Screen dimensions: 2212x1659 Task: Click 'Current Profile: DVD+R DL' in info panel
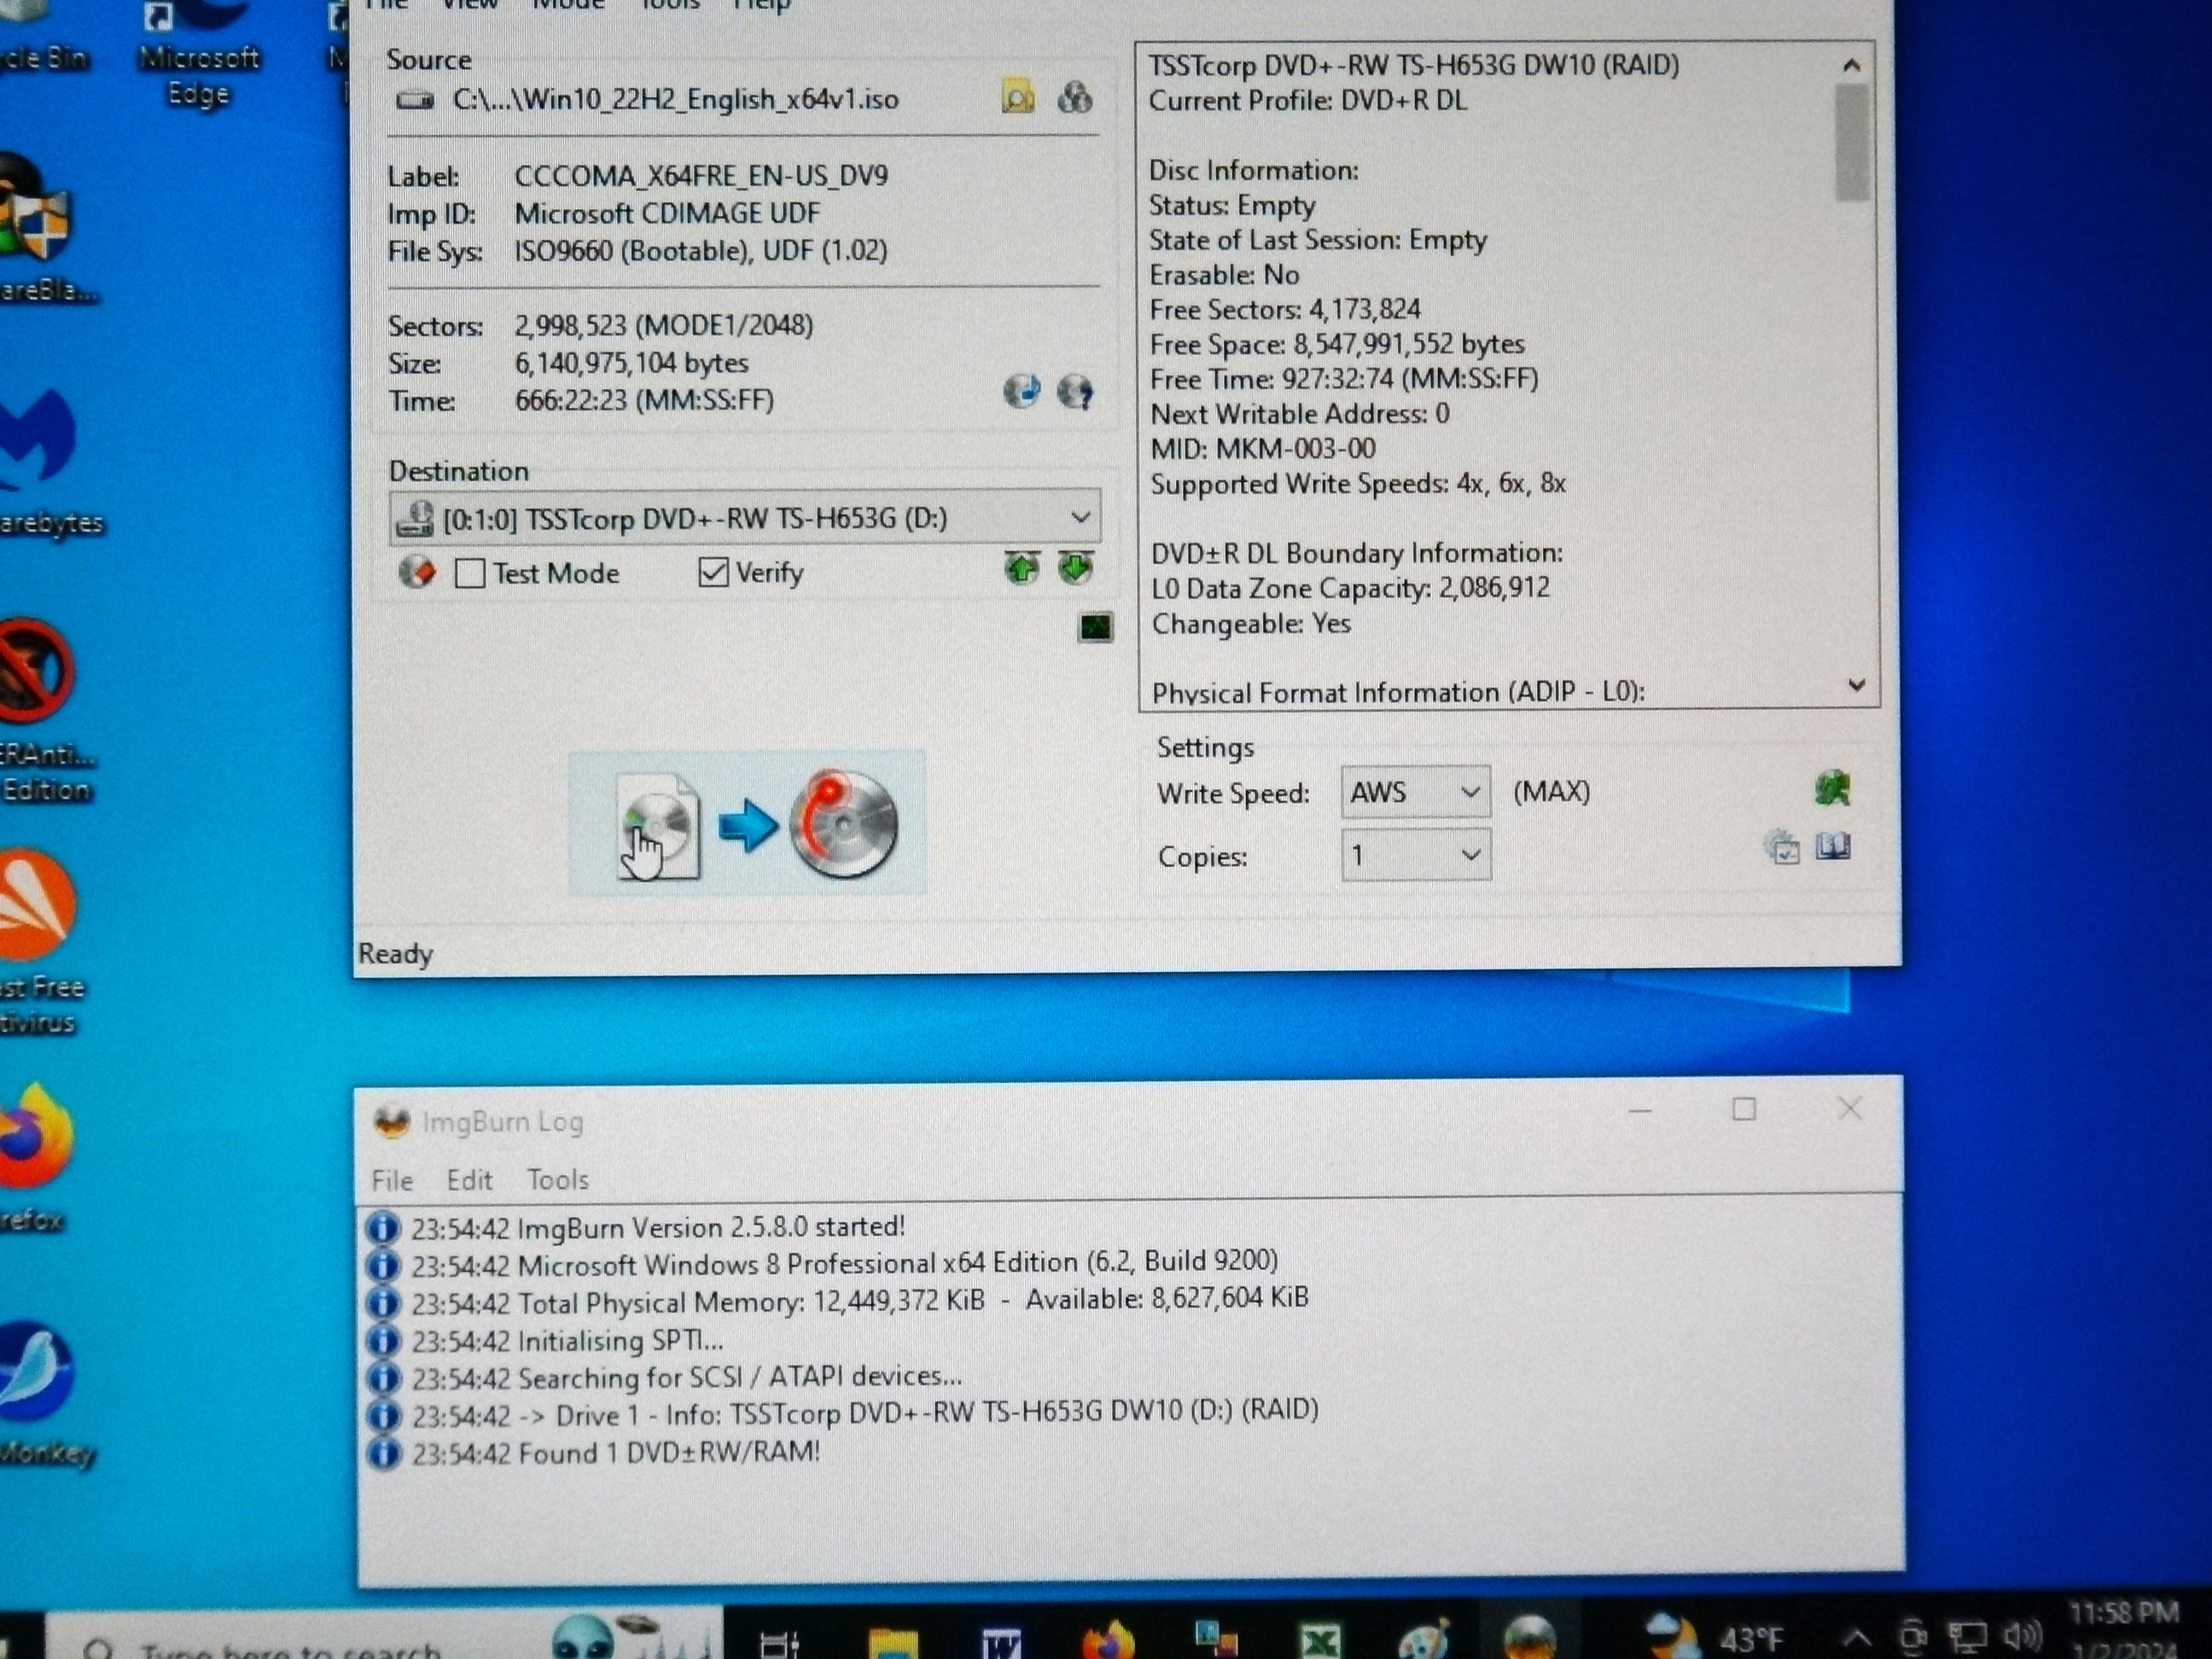(x=1307, y=101)
